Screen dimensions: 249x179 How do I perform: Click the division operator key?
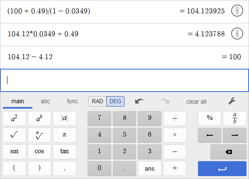pos(175,119)
